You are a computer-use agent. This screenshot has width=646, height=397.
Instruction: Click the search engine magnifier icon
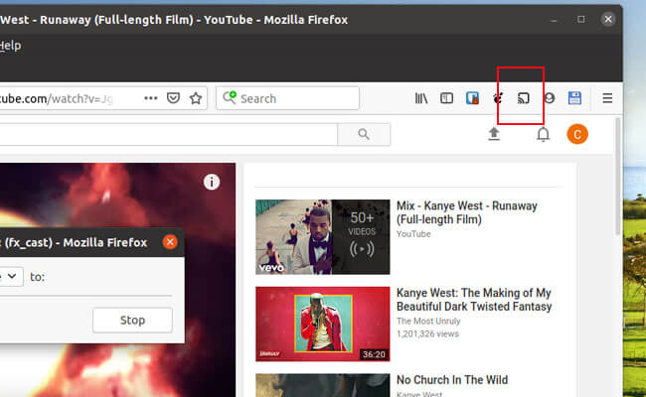pos(230,98)
